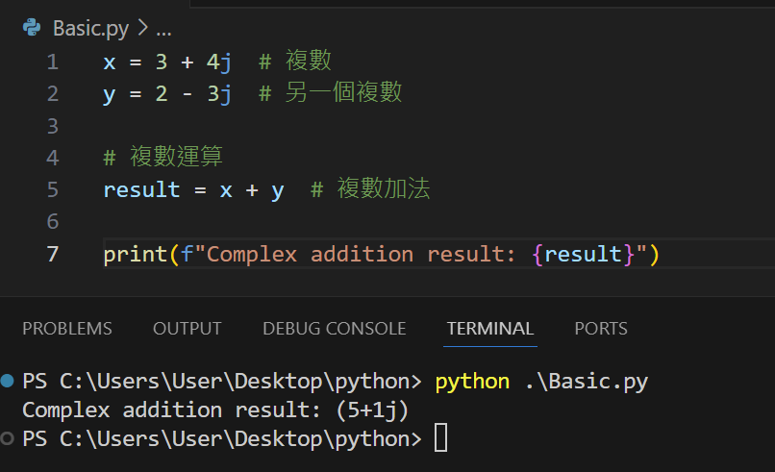Open the DEBUG CONSOLE tab
The image size is (775, 472).
pos(334,329)
